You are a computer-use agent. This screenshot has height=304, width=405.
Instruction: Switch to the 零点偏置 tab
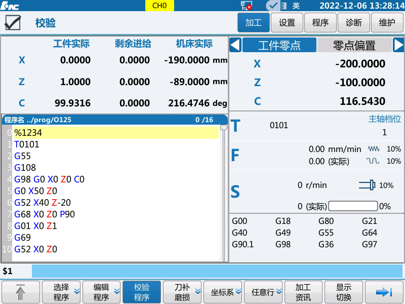click(354, 45)
